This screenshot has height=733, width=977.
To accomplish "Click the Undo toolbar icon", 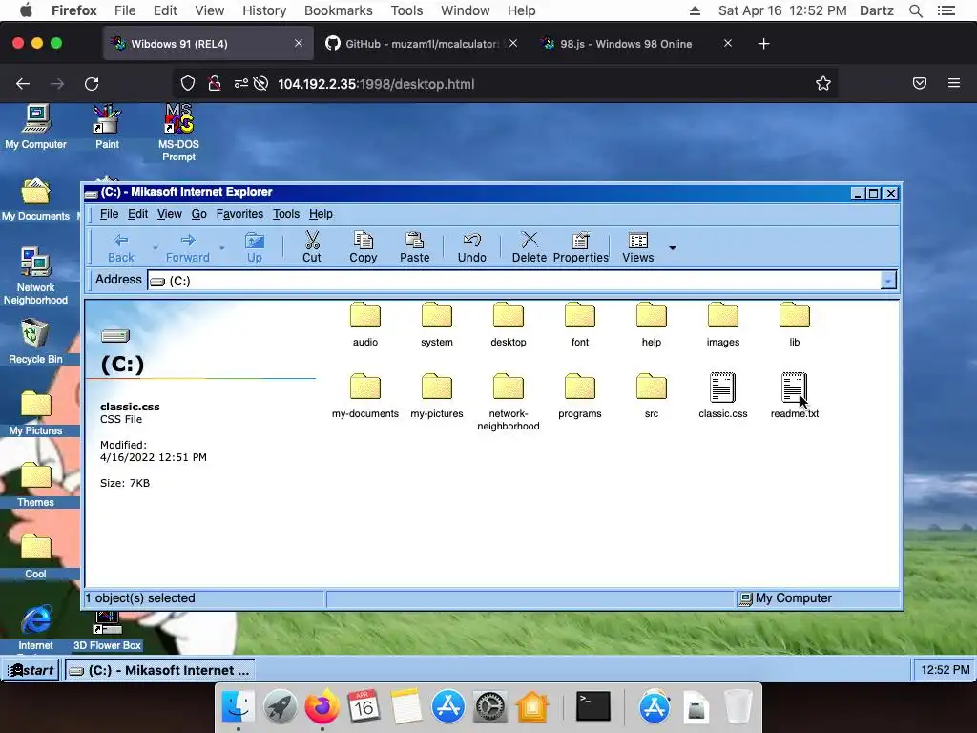I will 471,240.
